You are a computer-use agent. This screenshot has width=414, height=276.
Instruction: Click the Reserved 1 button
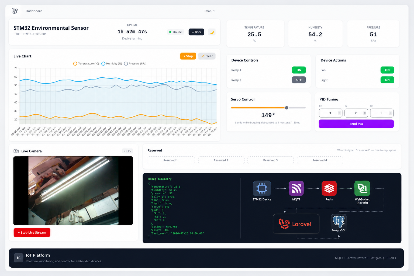pos(171,160)
